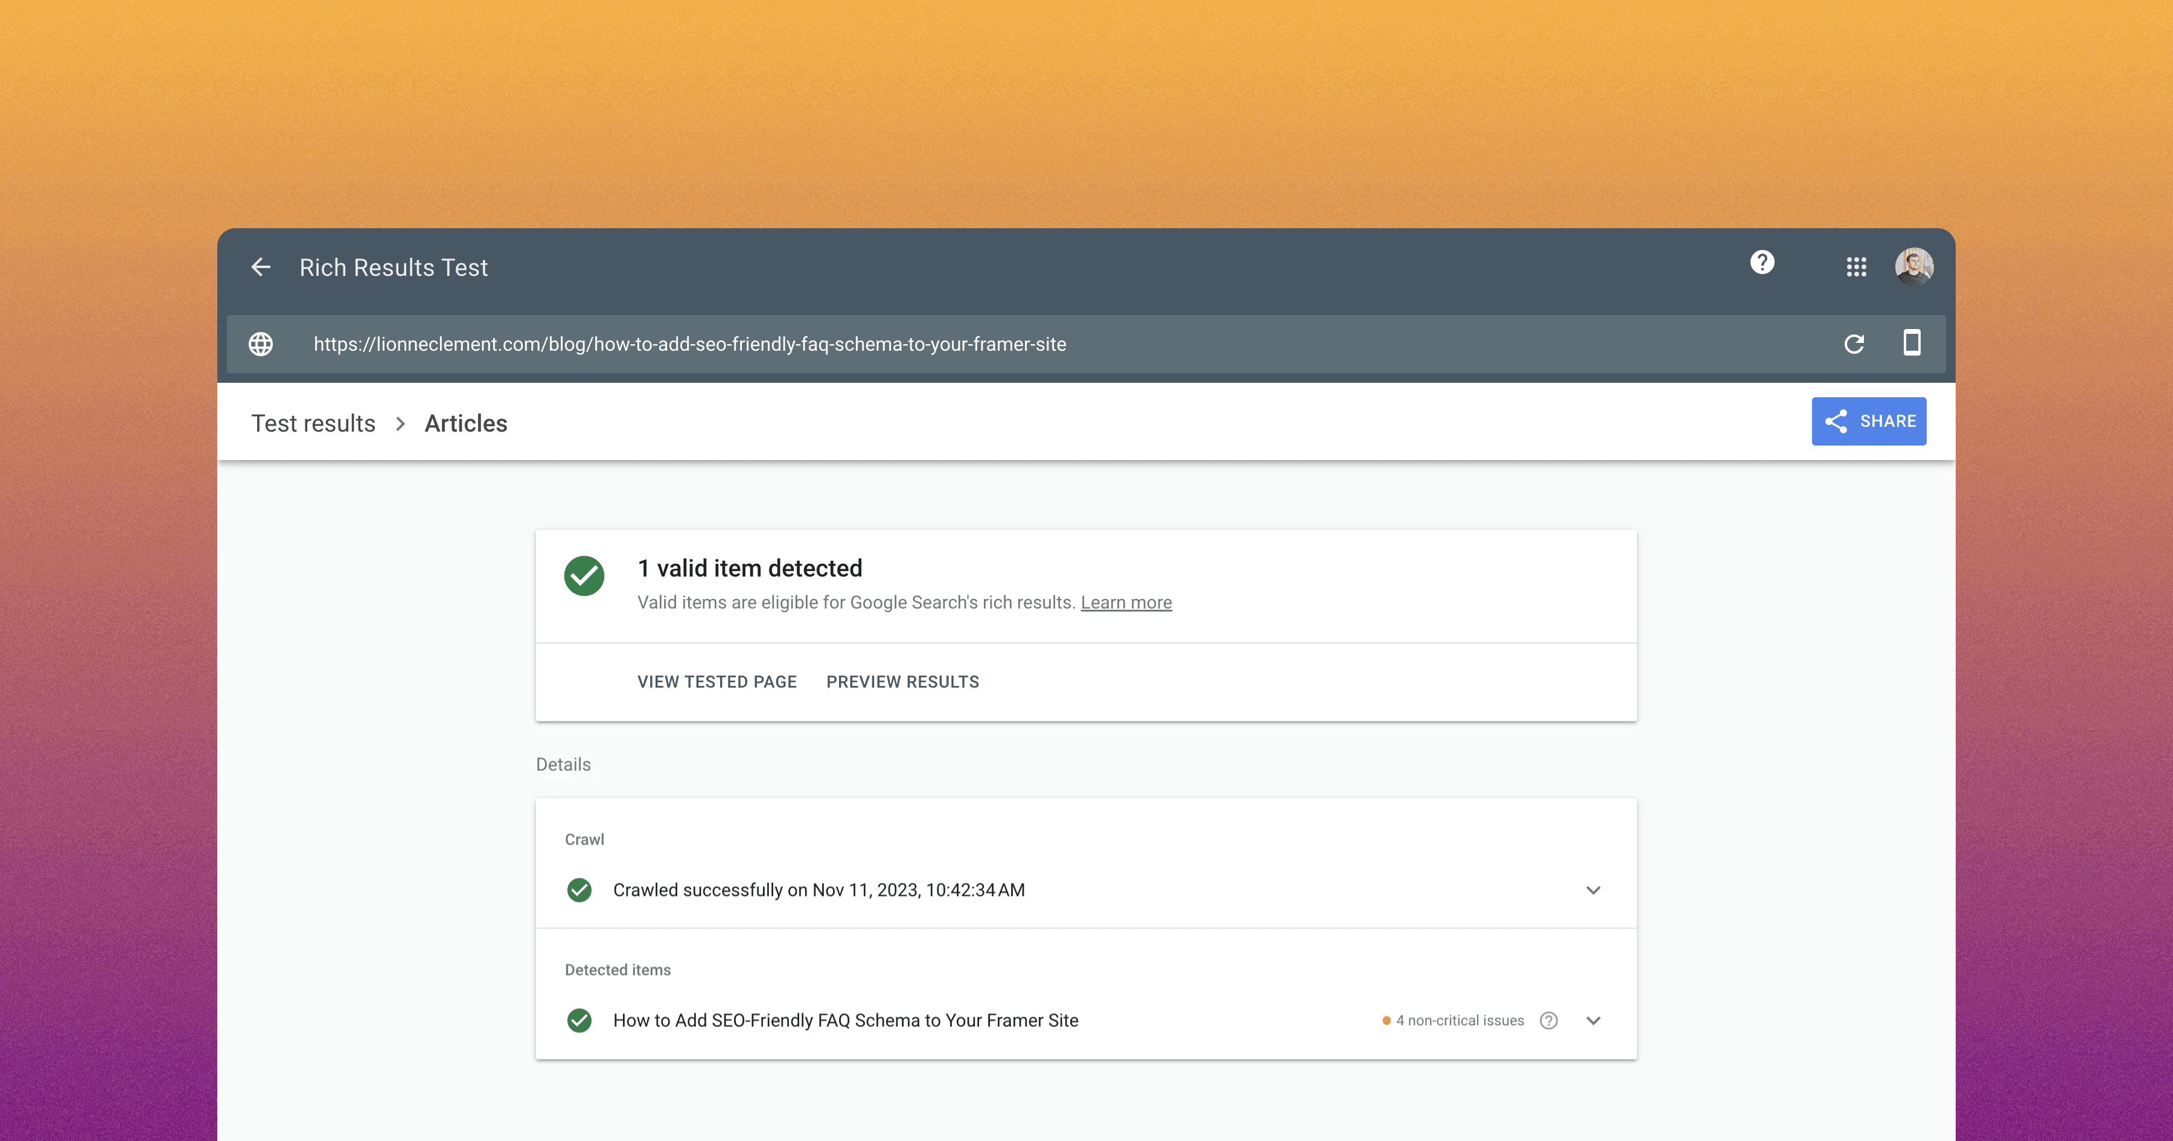Viewport: 2173px width, 1141px height.
Task: Switch user agent with the smartphone icon
Action: coord(1912,343)
